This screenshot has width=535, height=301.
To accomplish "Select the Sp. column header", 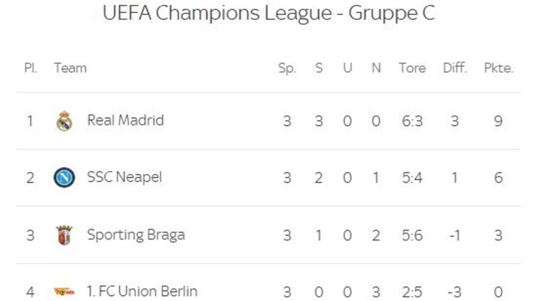I will point(287,68).
